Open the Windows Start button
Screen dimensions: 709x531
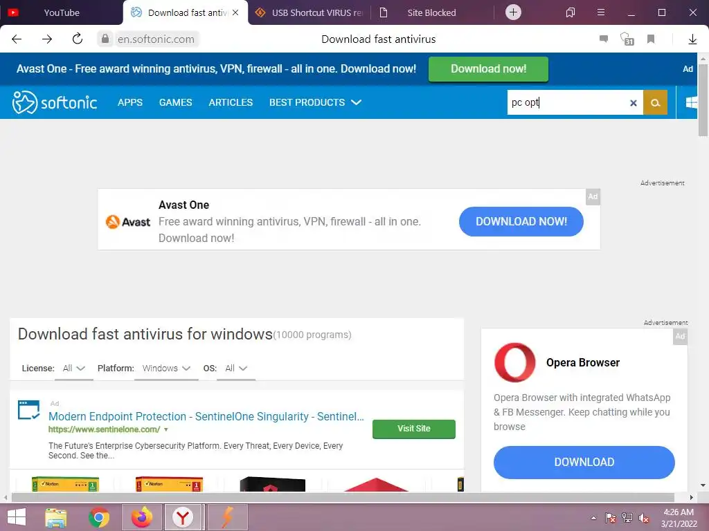coord(17,517)
